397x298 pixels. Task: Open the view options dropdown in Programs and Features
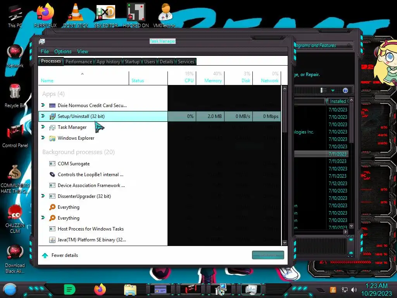[333, 90]
